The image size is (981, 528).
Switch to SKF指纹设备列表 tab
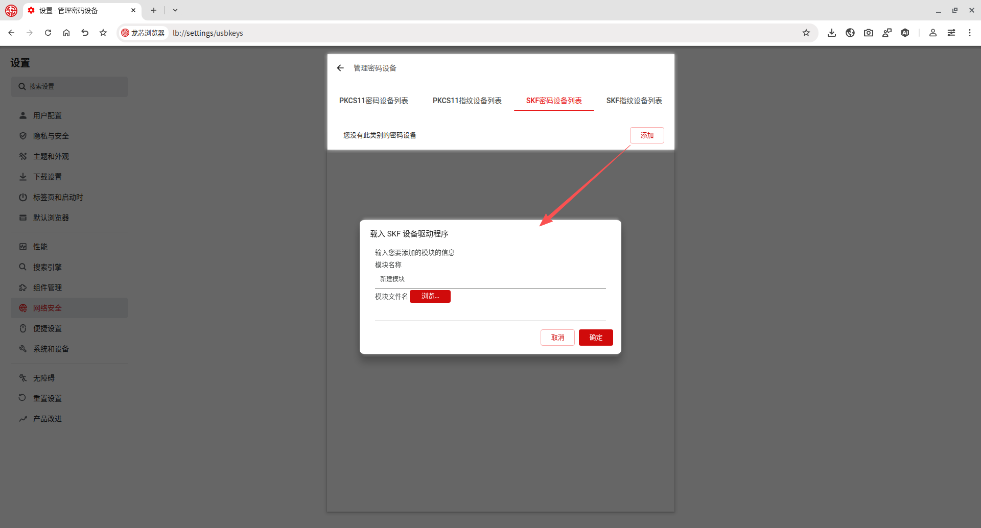coord(634,101)
